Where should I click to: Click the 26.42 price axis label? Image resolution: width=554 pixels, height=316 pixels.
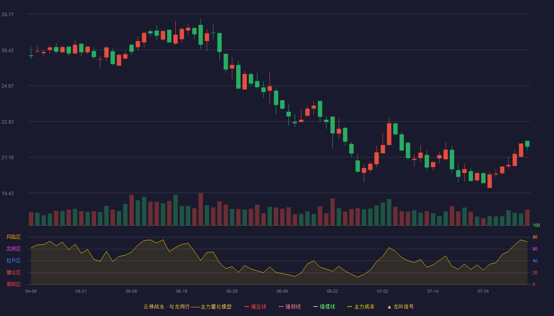pos(8,51)
